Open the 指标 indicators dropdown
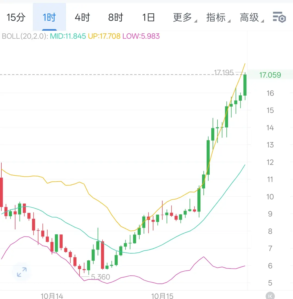Viewport: 293px width, 299px height. click(218, 17)
